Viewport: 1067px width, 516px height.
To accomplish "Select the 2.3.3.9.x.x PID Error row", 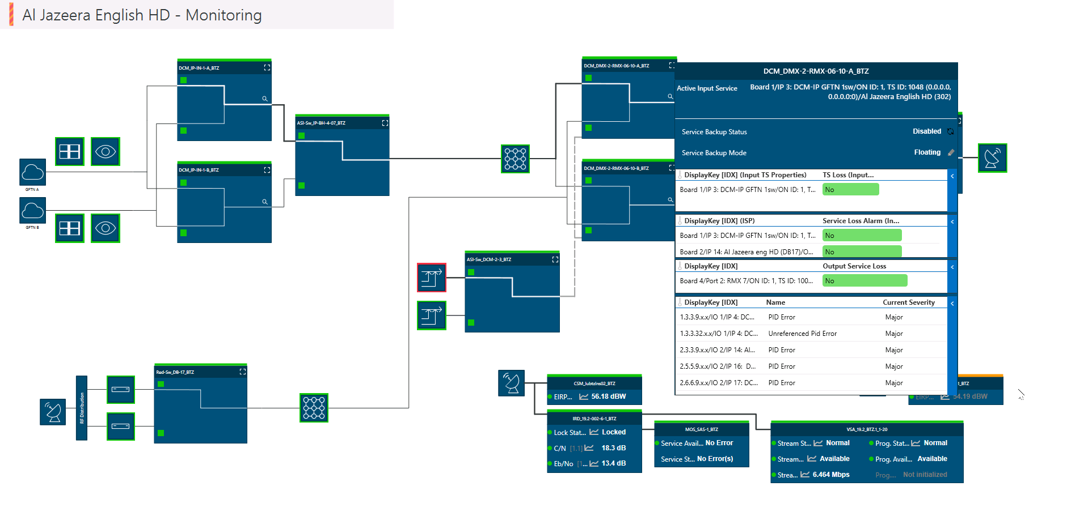I will coord(811,350).
